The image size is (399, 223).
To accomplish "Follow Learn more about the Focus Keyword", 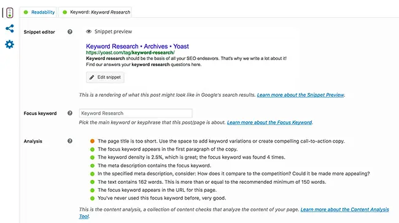I will (269, 123).
